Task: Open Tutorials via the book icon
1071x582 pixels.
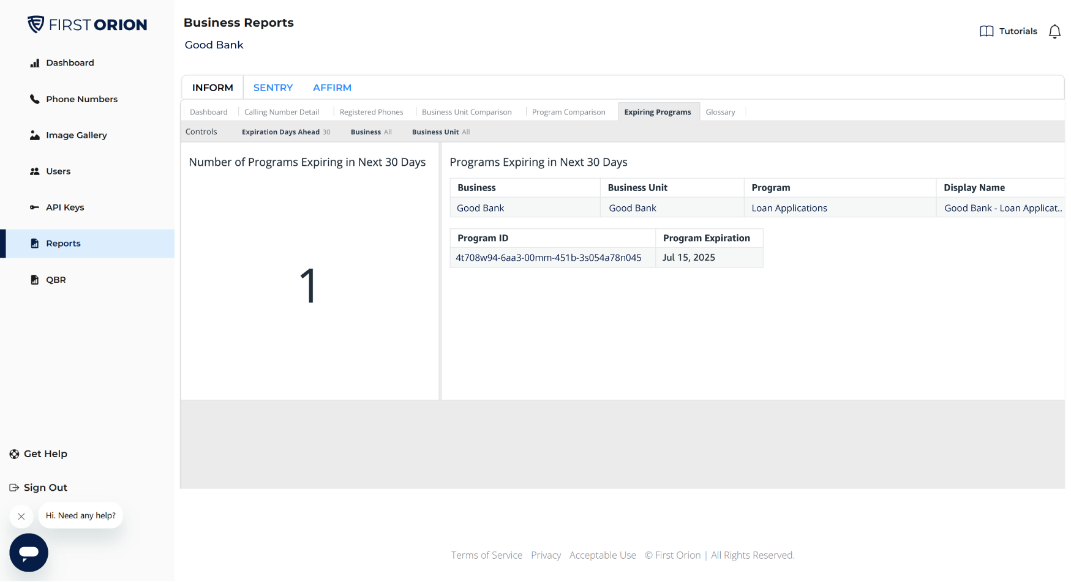Action: [x=986, y=31]
